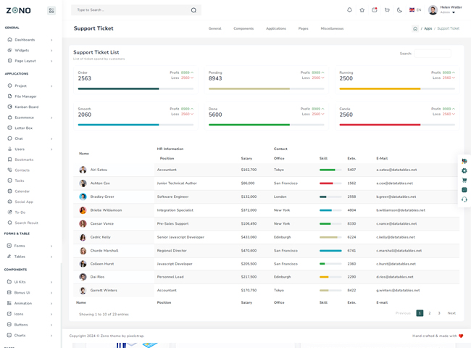Expand the Ecommerce sidebar menu
Image resolution: width=471 pixels, height=348 pixels.
click(x=29, y=117)
